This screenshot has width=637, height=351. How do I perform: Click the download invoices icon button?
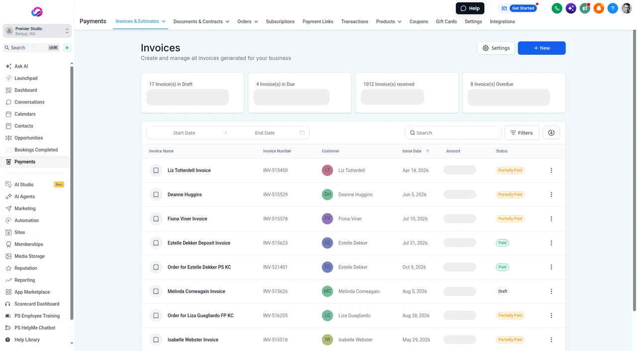pos(551,133)
